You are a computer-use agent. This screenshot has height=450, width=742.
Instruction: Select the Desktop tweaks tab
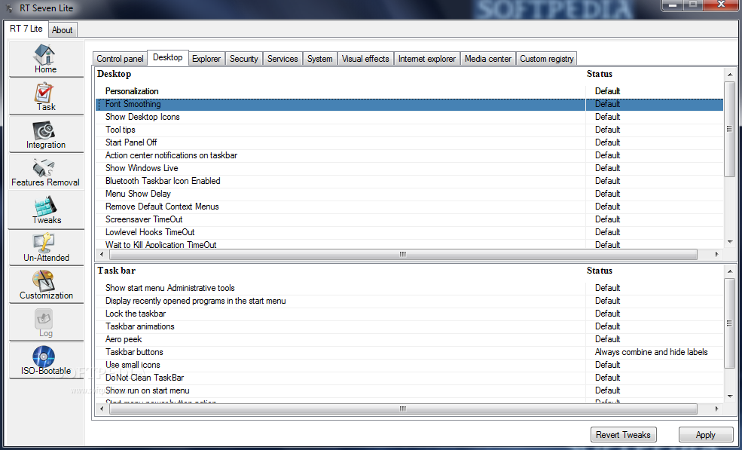168,57
